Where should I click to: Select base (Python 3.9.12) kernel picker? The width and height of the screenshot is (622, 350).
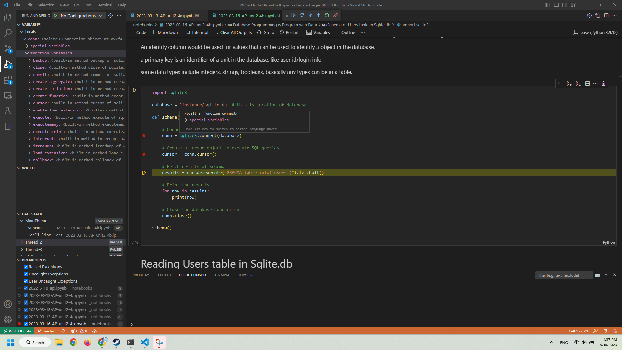pyautogui.click(x=595, y=32)
